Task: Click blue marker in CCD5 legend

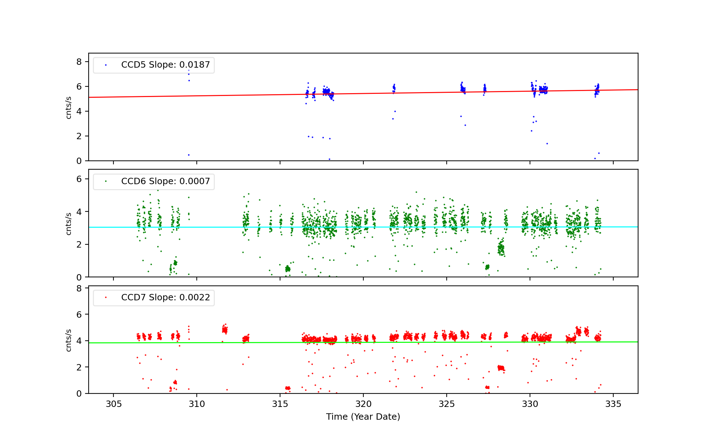Action: (106, 65)
